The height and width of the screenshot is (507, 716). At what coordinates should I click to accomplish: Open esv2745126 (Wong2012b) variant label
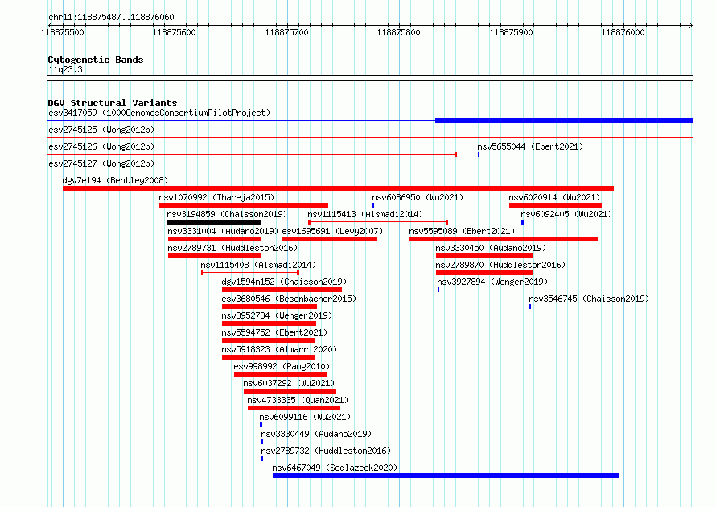pos(101,146)
